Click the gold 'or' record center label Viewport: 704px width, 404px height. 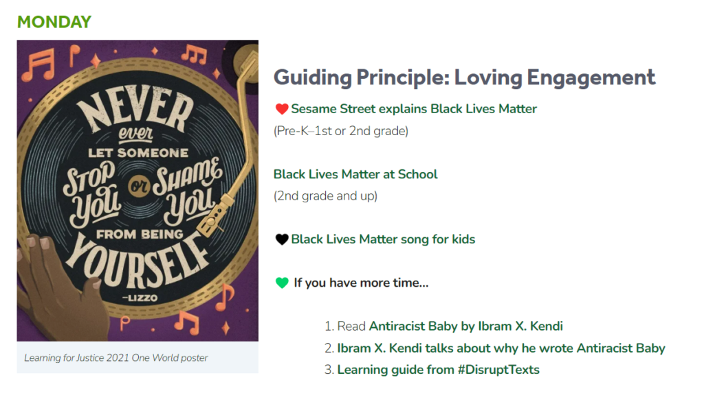pyautogui.click(x=138, y=185)
